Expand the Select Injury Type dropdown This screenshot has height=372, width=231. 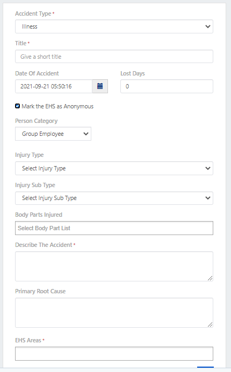point(114,168)
